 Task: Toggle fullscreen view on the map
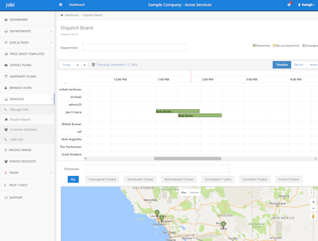pyautogui.click(x=313, y=192)
